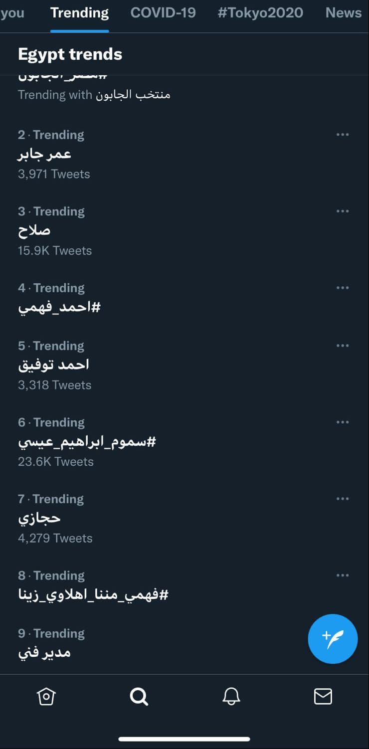Switch to the COVID-19 tab
This screenshot has height=749, width=369.
163,13
